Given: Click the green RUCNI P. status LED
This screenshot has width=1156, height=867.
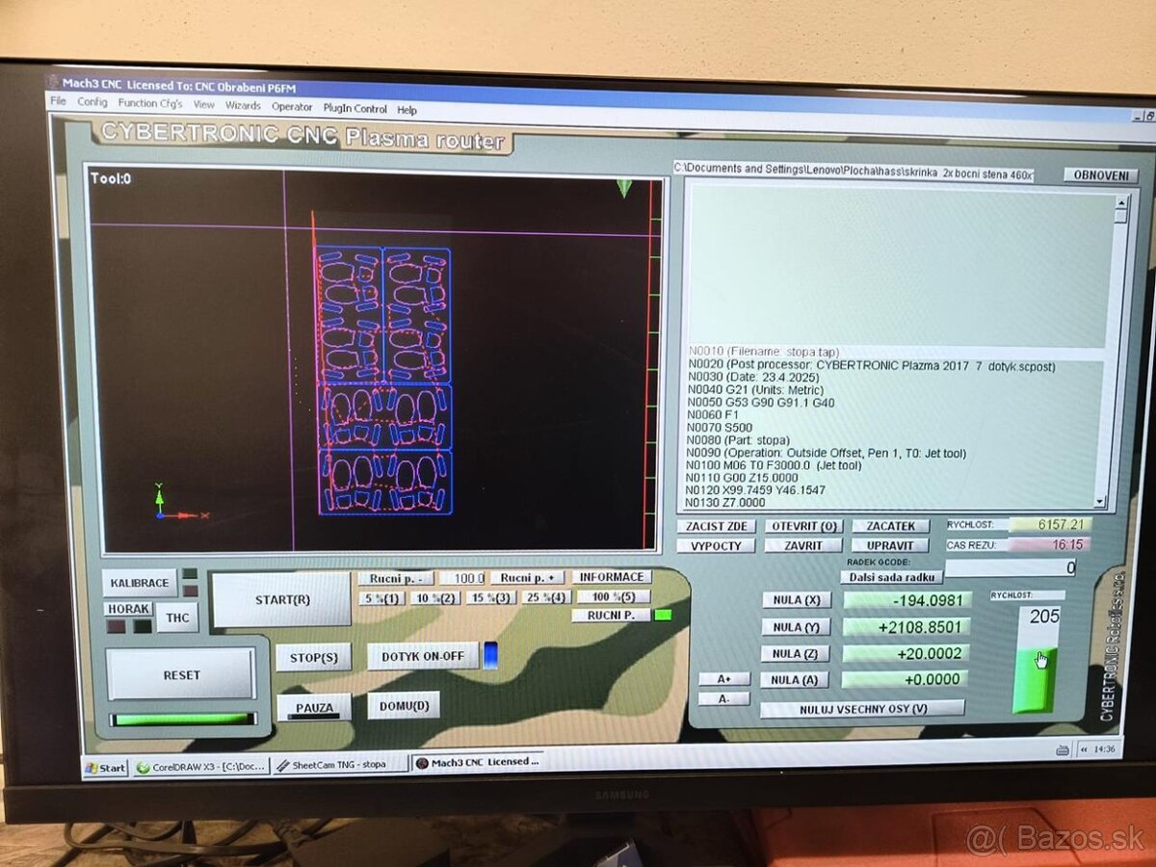Looking at the screenshot, I should (662, 615).
